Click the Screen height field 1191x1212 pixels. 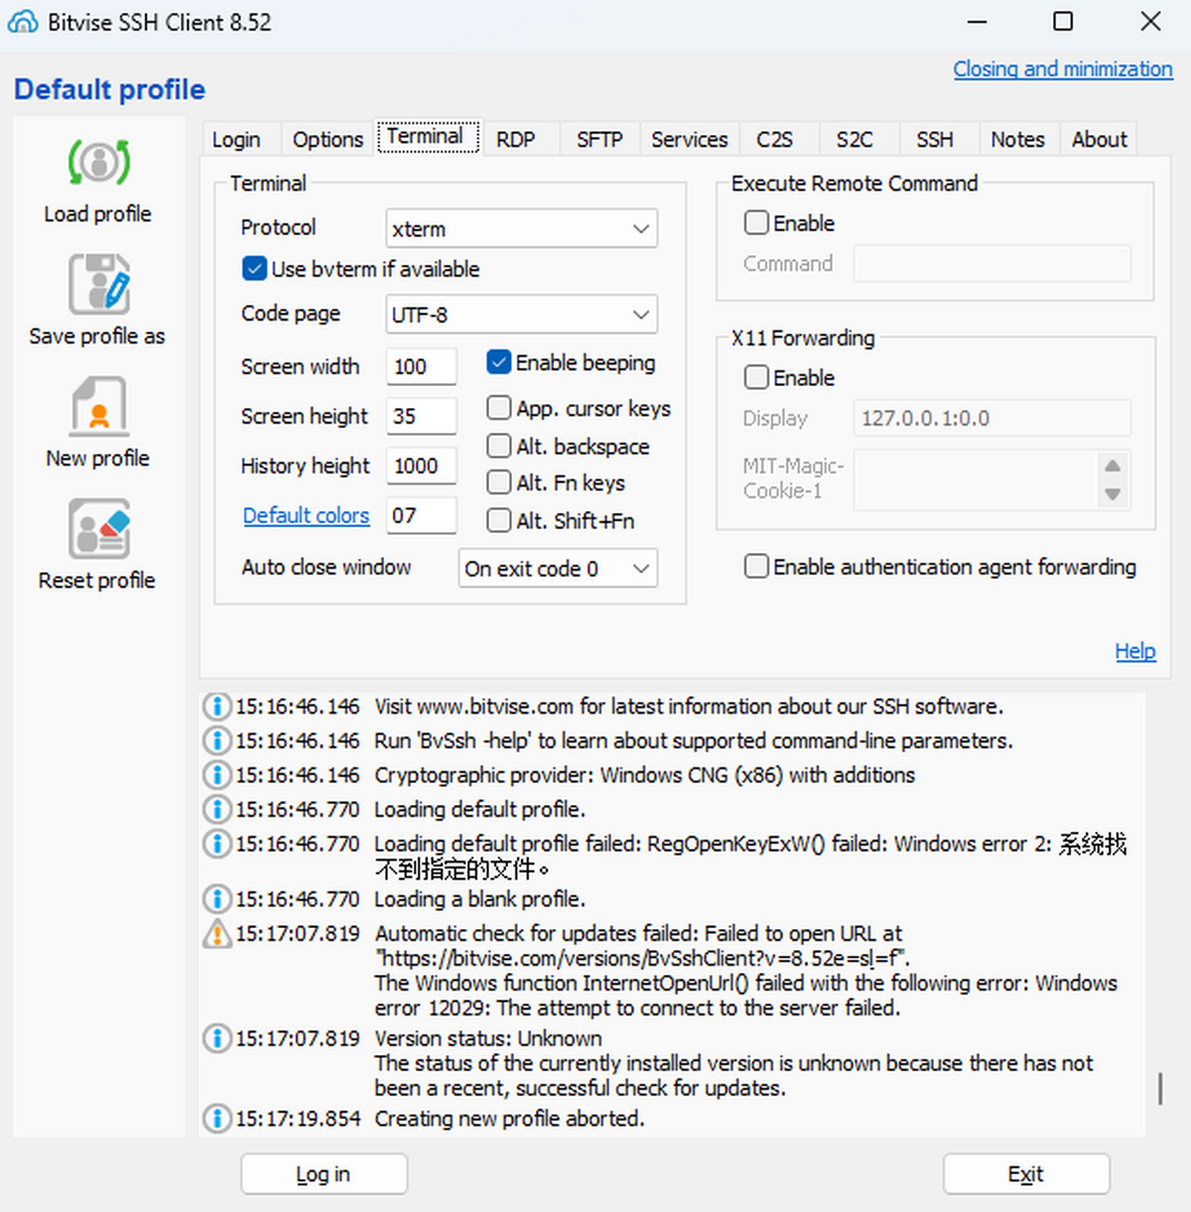422,416
